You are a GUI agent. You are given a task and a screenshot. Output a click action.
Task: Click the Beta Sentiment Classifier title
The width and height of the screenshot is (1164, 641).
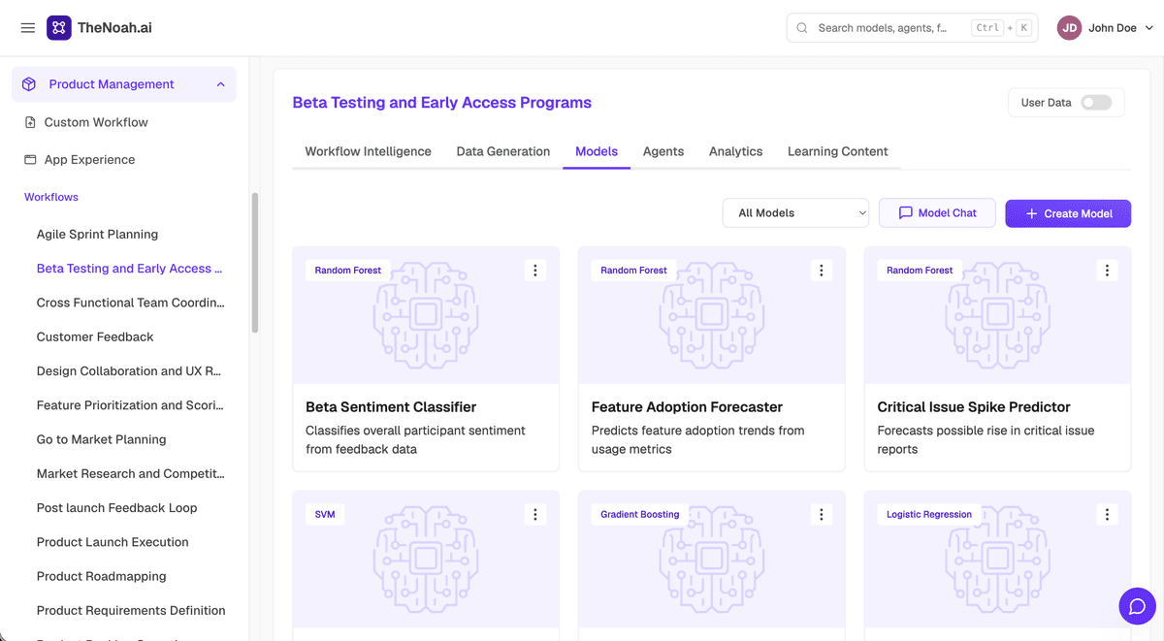391,407
